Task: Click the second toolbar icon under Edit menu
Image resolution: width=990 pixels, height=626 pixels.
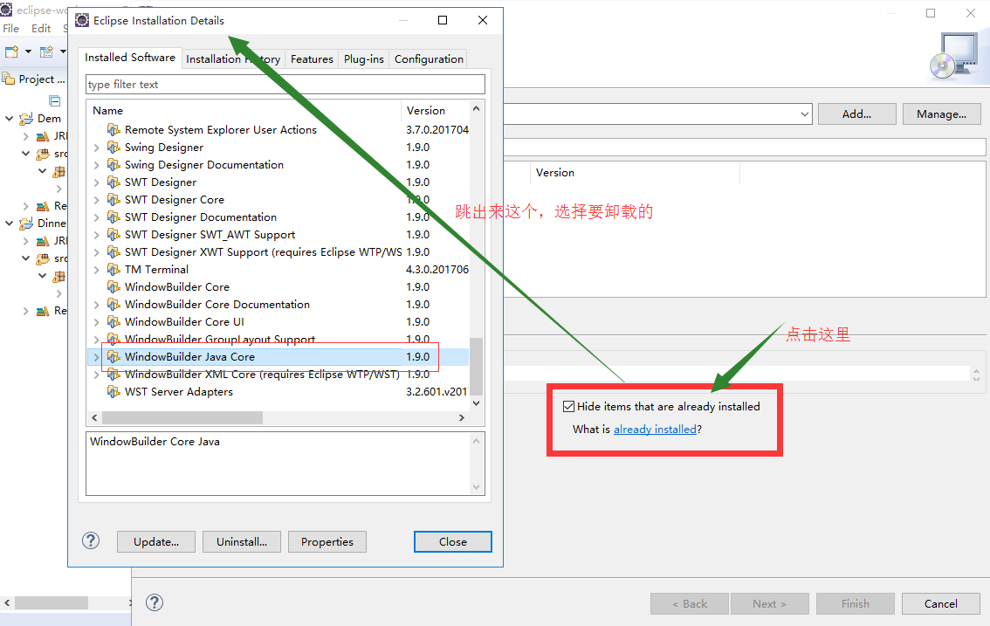Action: (46, 52)
